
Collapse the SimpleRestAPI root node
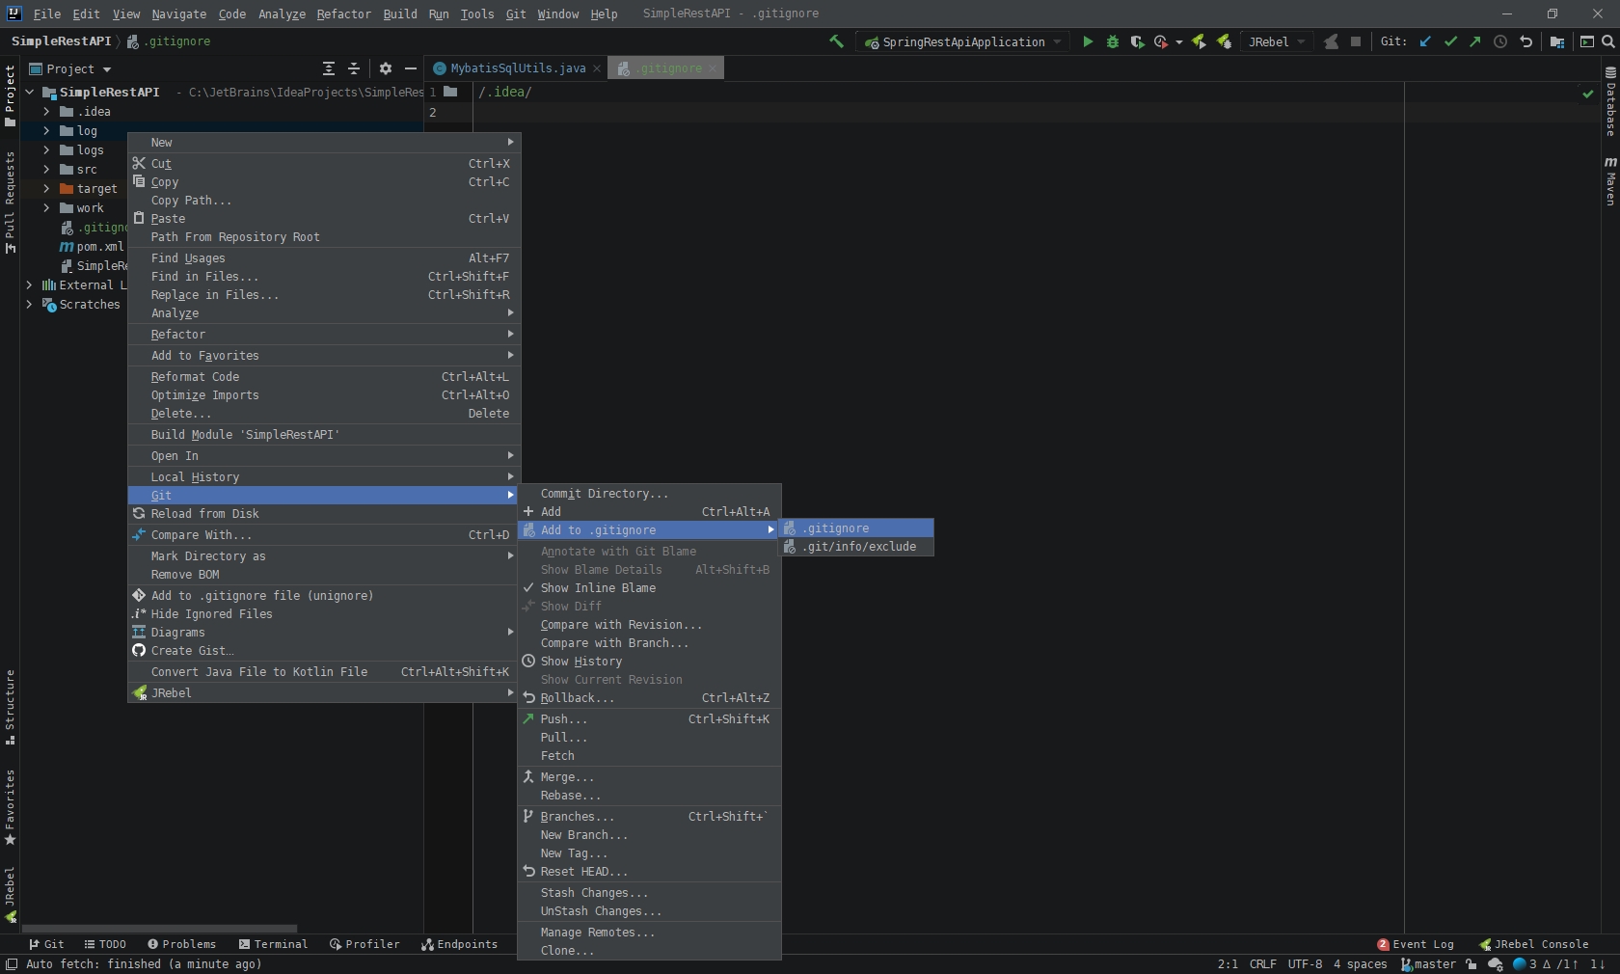(x=29, y=93)
